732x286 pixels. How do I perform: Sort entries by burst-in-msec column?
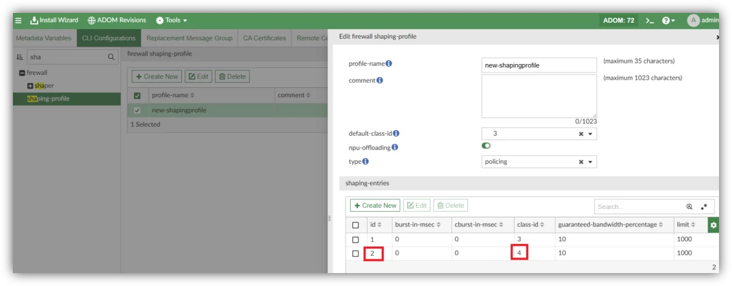[418, 225]
